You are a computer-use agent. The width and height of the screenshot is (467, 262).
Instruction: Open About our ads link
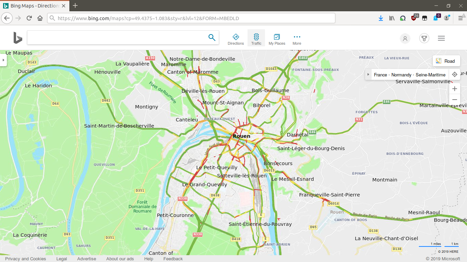(x=120, y=259)
